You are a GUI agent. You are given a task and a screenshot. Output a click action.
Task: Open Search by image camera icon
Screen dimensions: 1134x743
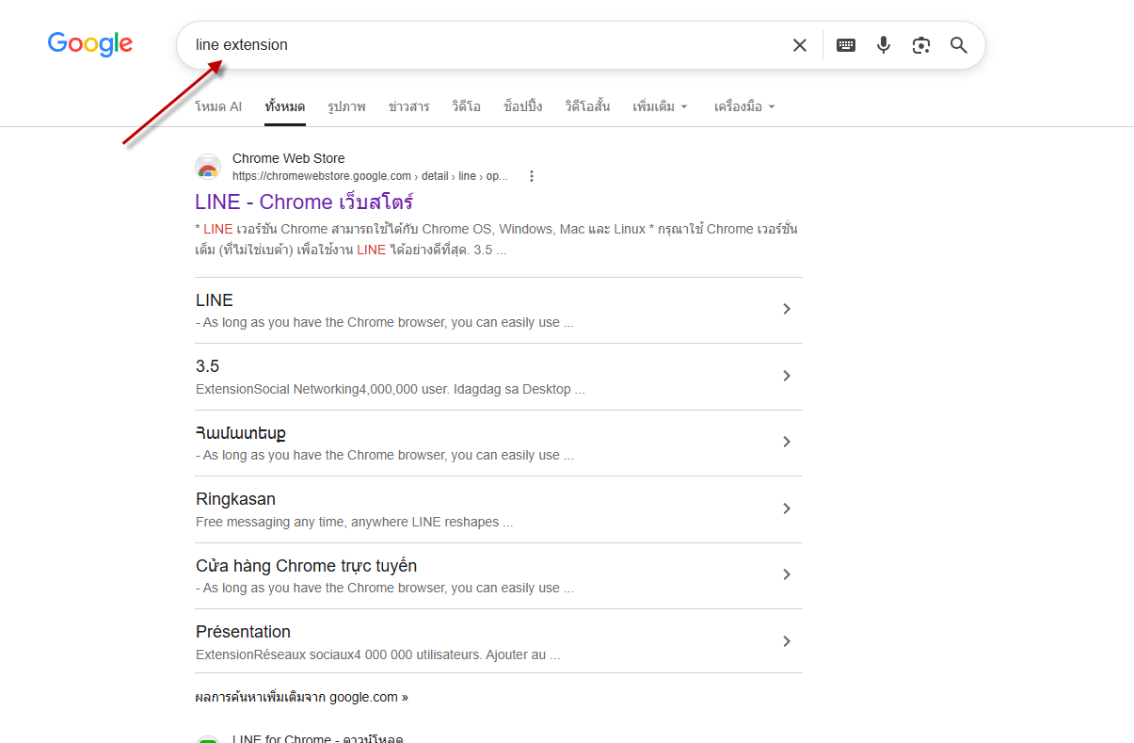[x=921, y=45]
